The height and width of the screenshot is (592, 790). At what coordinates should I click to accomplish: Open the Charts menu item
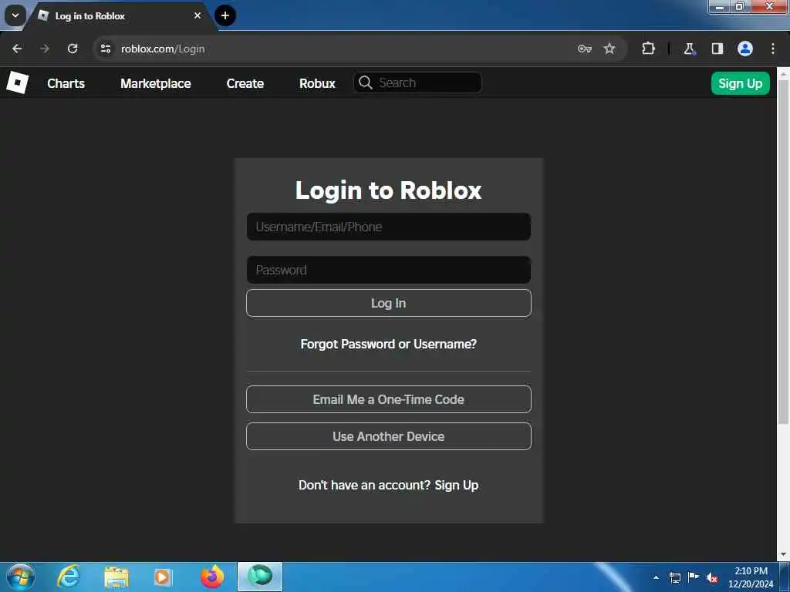(66, 83)
